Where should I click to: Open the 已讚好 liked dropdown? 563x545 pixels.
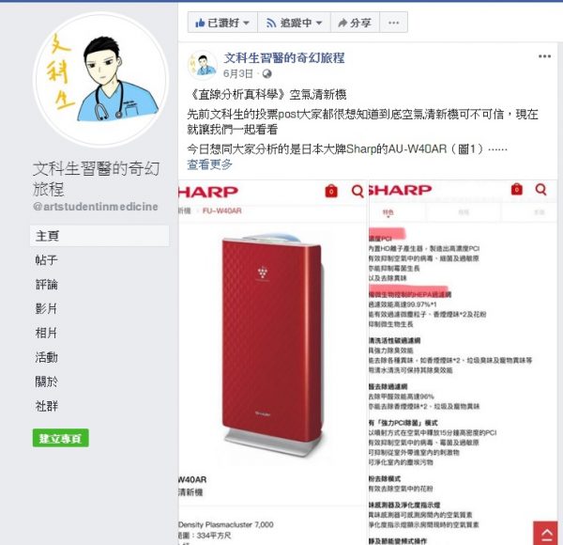coord(222,23)
